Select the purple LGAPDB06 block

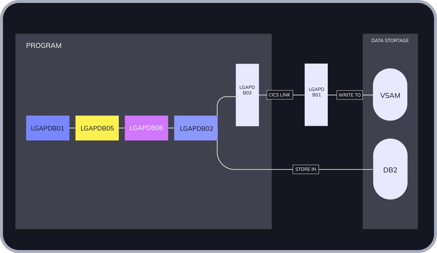(x=146, y=128)
